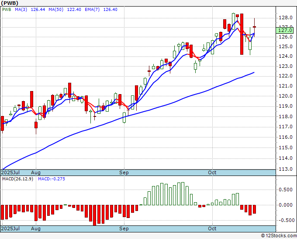The height and width of the screenshot is (239, 297).
Task: Click Oct on the MACD panel axis
Action: click(212, 228)
